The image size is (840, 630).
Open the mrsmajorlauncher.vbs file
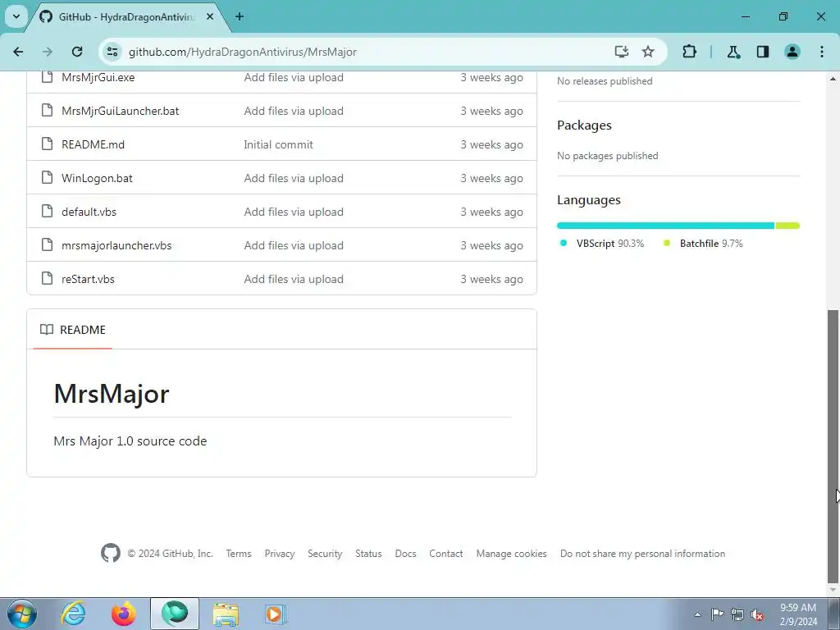click(116, 246)
